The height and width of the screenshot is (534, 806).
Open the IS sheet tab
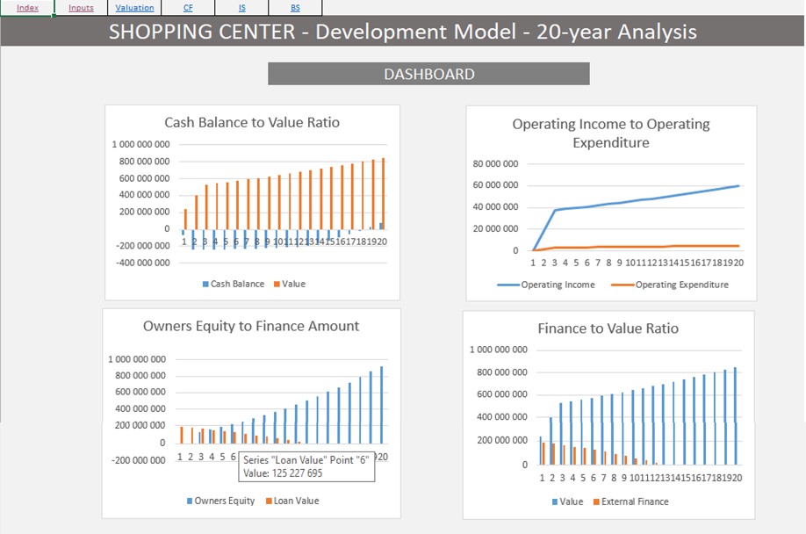(x=241, y=7)
